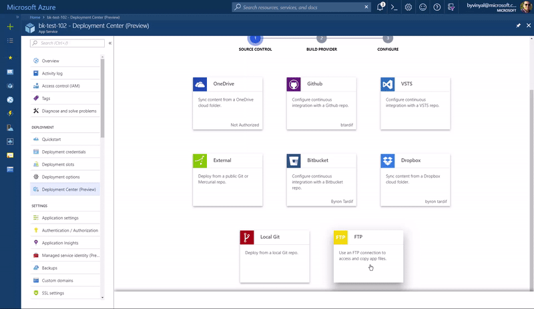Select the Dropbox source tile
The height and width of the screenshot is (309, 534).
coord(415,179)
